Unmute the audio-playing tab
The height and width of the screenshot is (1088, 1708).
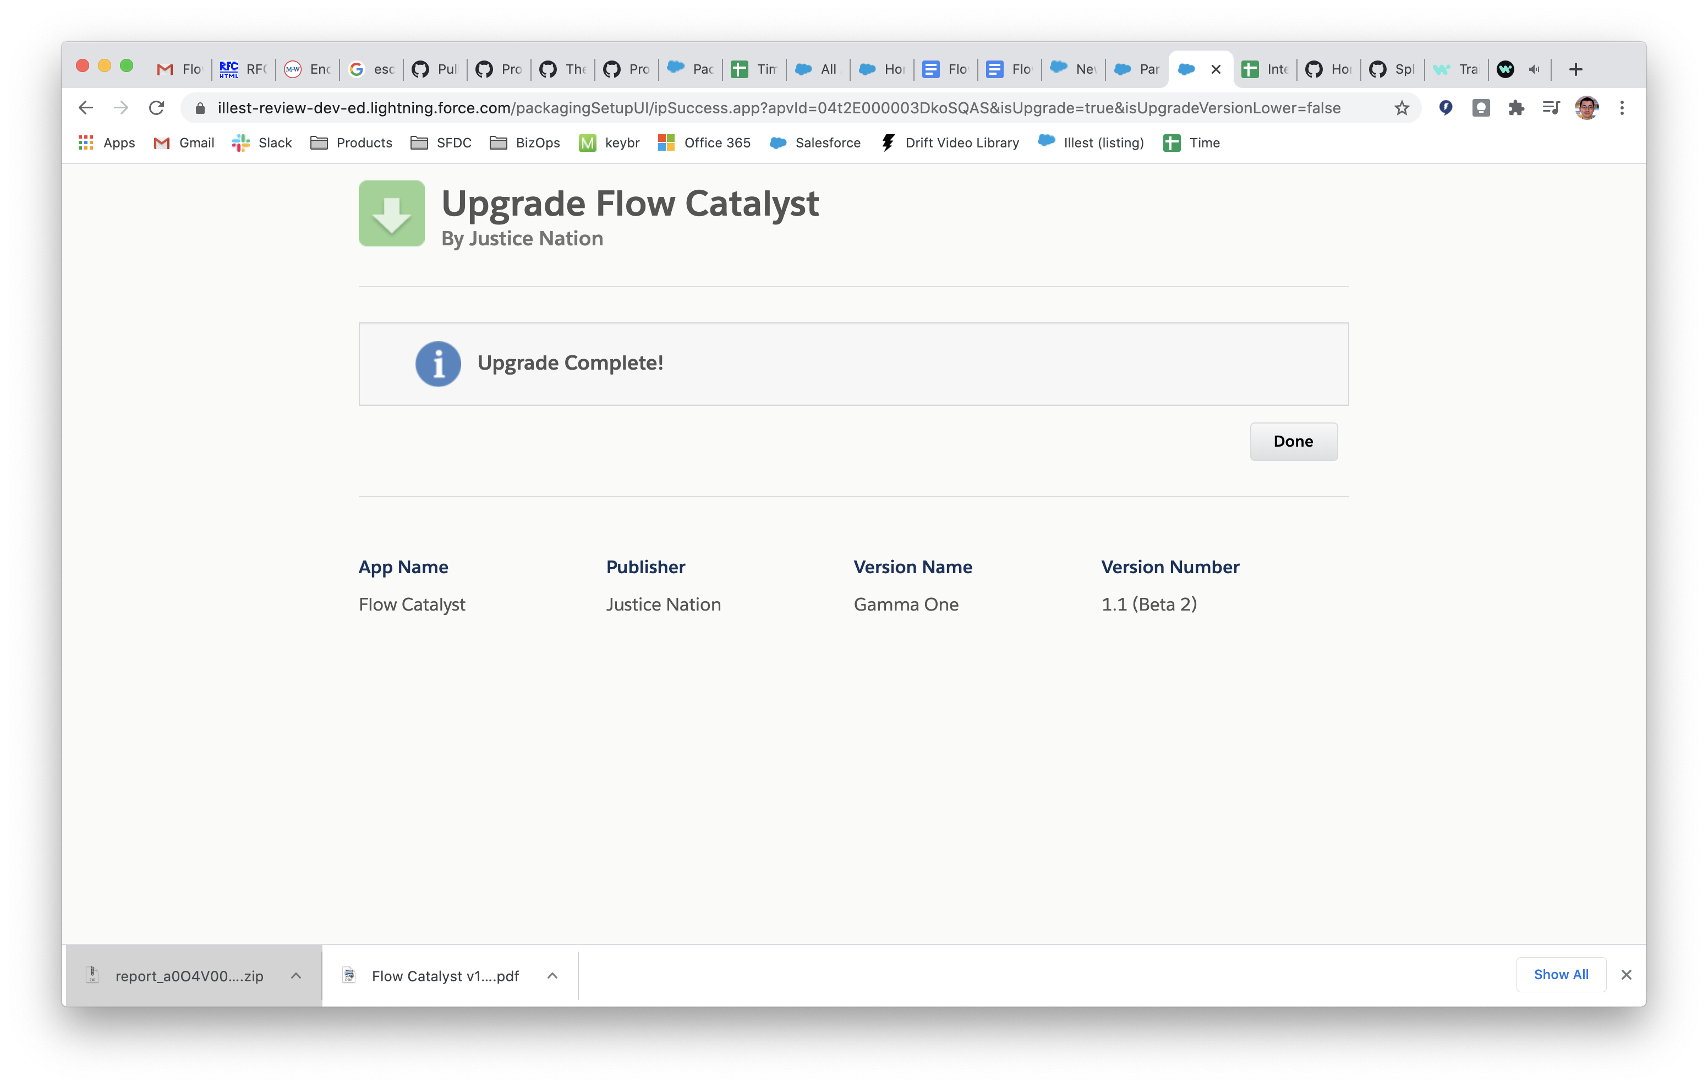click(x=1535, y=69)
